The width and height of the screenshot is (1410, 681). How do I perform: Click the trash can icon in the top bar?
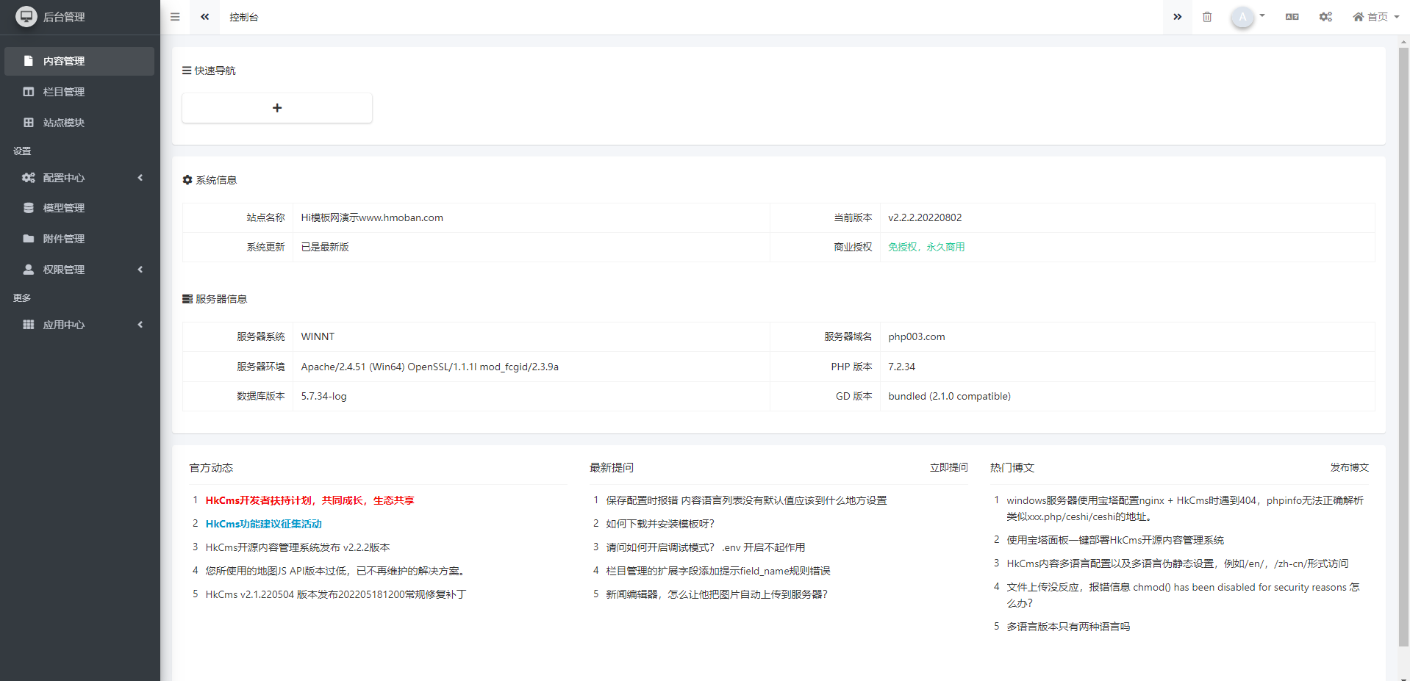click(1207, 17)
